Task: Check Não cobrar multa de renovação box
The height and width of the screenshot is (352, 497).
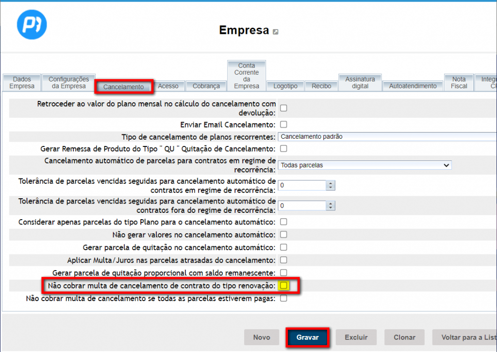Action: [x=283, y=286]
